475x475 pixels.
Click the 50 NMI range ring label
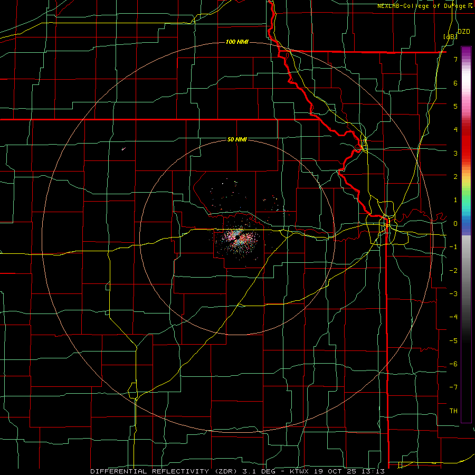(x=237, y=140)
